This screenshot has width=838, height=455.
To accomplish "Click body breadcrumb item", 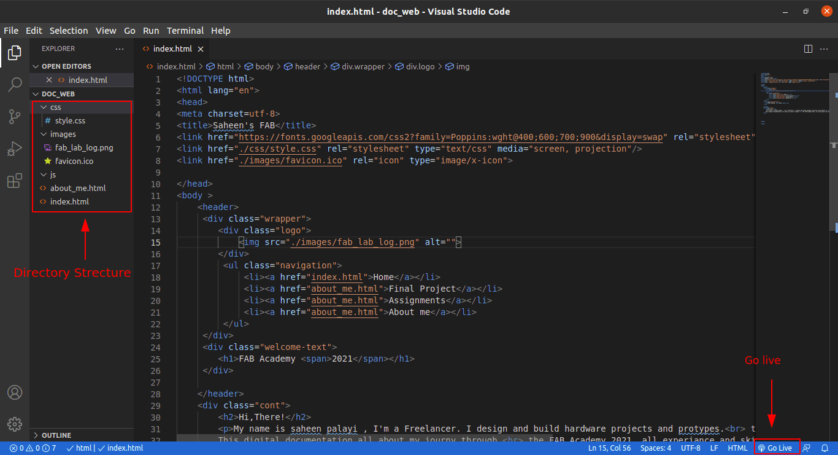I will click(x=259, y=66).
